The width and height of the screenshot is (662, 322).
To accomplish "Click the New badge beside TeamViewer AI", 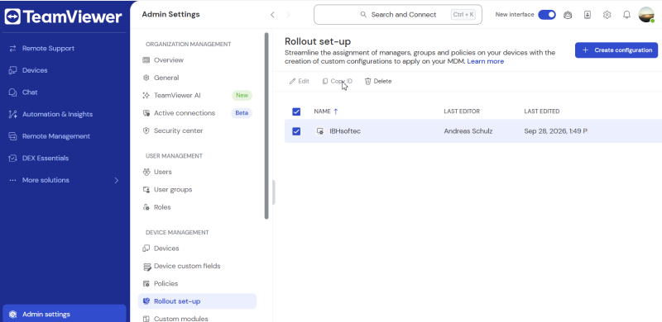I will point(242,96).
